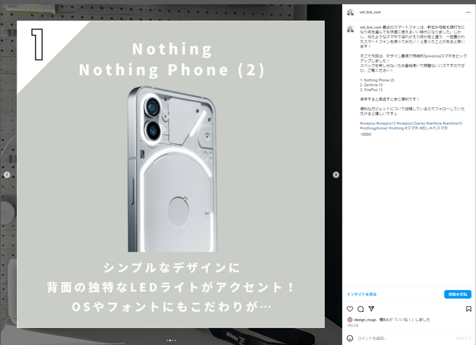476x345 pixels.
Task: Like the post with the heart icon
Action: (x=350, y=309)
